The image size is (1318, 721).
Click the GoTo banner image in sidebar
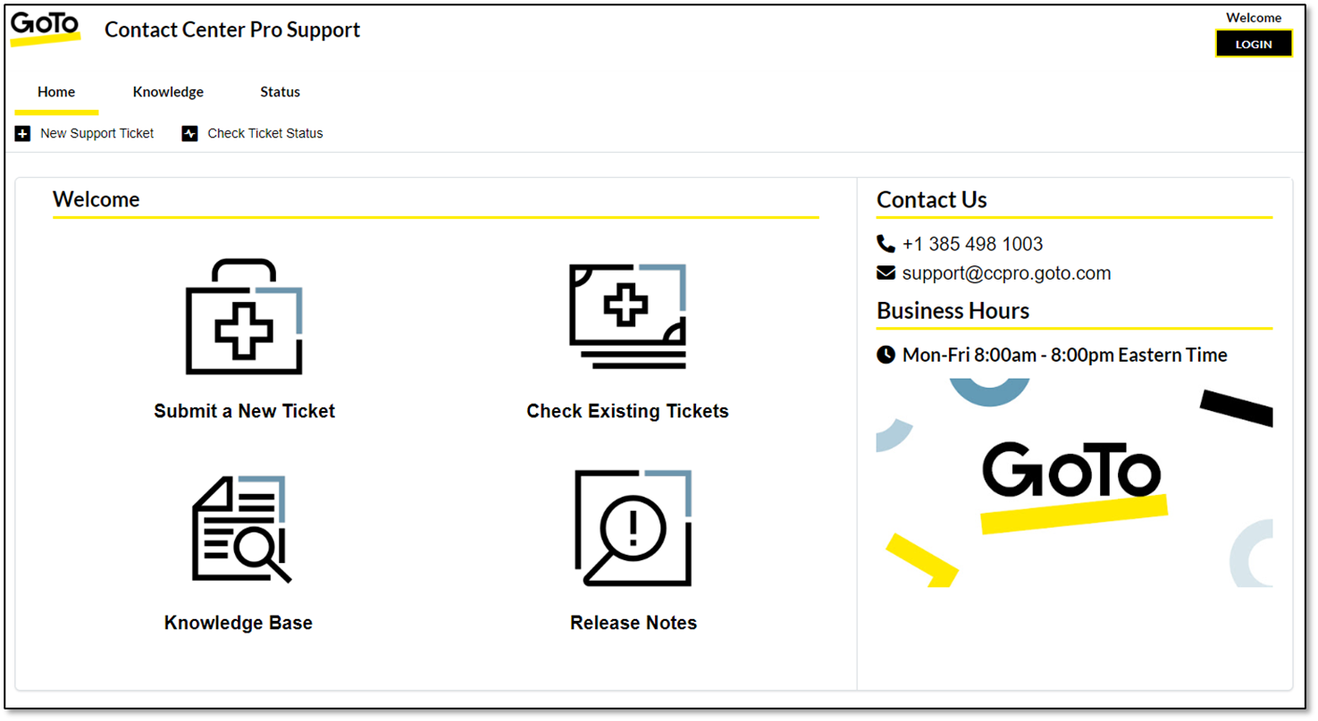coord(1074,482)
